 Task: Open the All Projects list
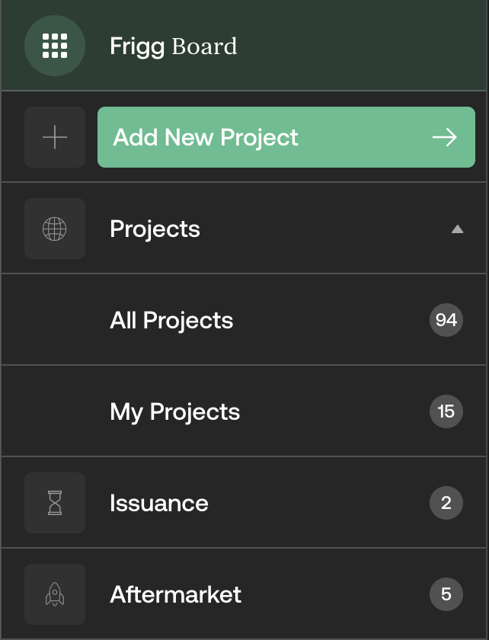point(171,320)
